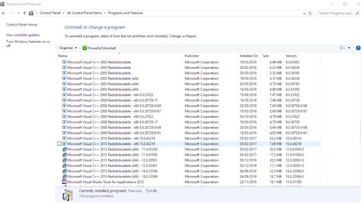Click size 23,3 MB cell
361x203 pixels.
click(276, 138)
